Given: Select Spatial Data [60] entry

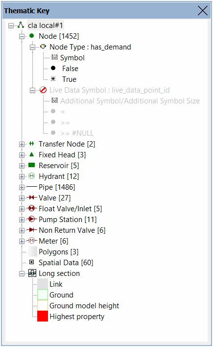Looking at the screenshot, I should click(x=66, y=263).
